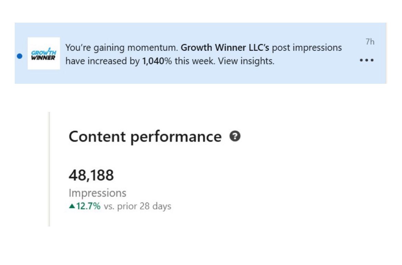Click the 7h notification timestamp
This screenshot has width=402, height=265.
click(370, 42)
